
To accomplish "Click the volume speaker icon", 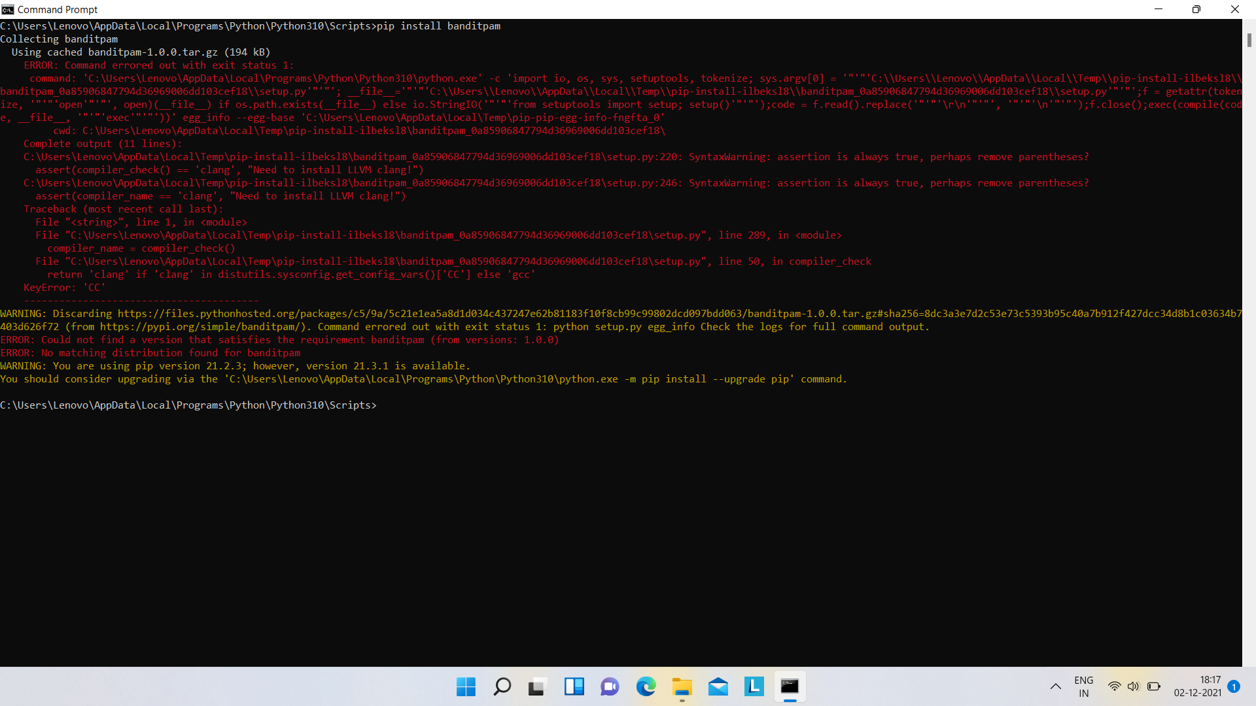I will coord(1133,686).
